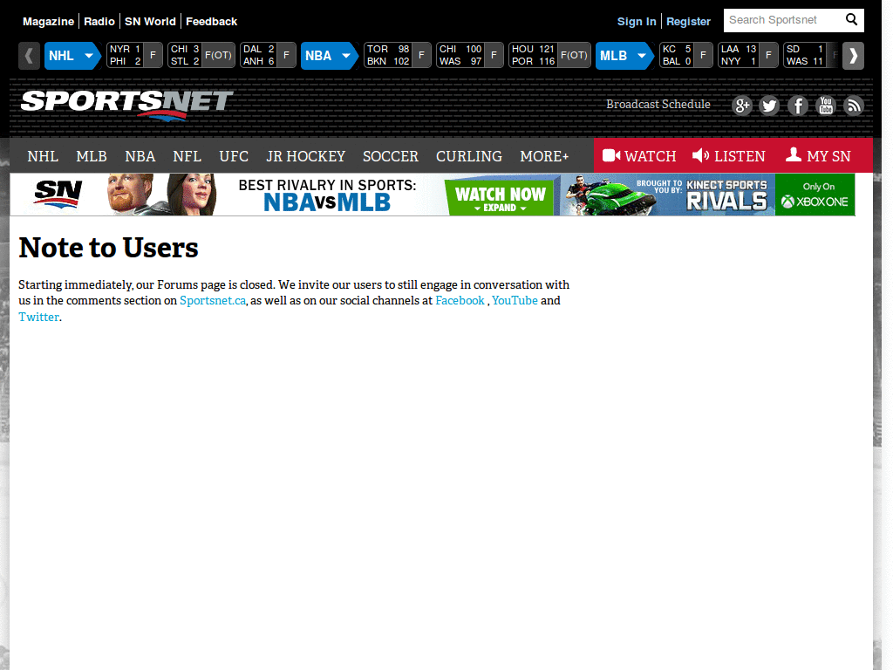The width and height of the screenshot is (893, 670).
Task: Open the Broadcast Schedule link
Action: pos(658,105)
